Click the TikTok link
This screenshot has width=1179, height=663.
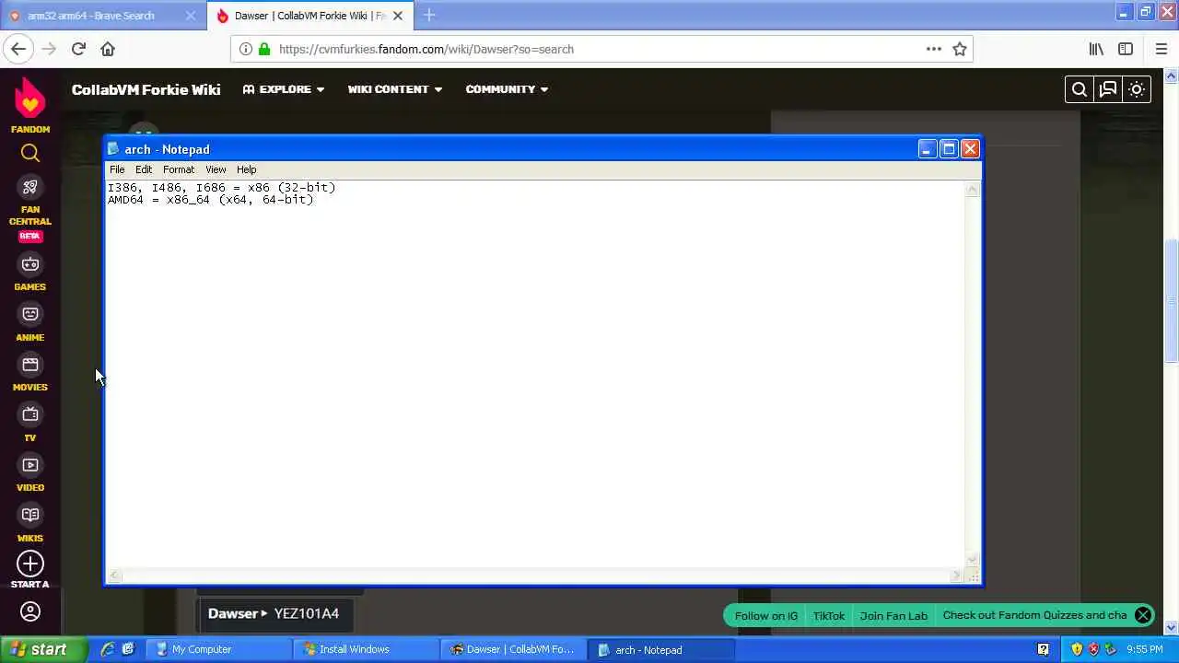[x=829, y=615]
